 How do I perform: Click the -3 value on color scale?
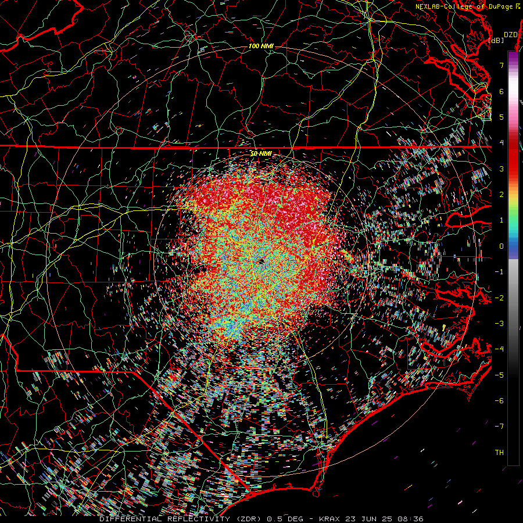coord(499,324)
